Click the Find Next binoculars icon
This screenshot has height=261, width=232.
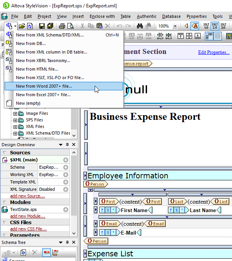(x=148, y=26)
